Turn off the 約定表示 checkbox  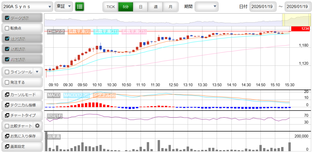pyautogui.click(x=8, y=59)
